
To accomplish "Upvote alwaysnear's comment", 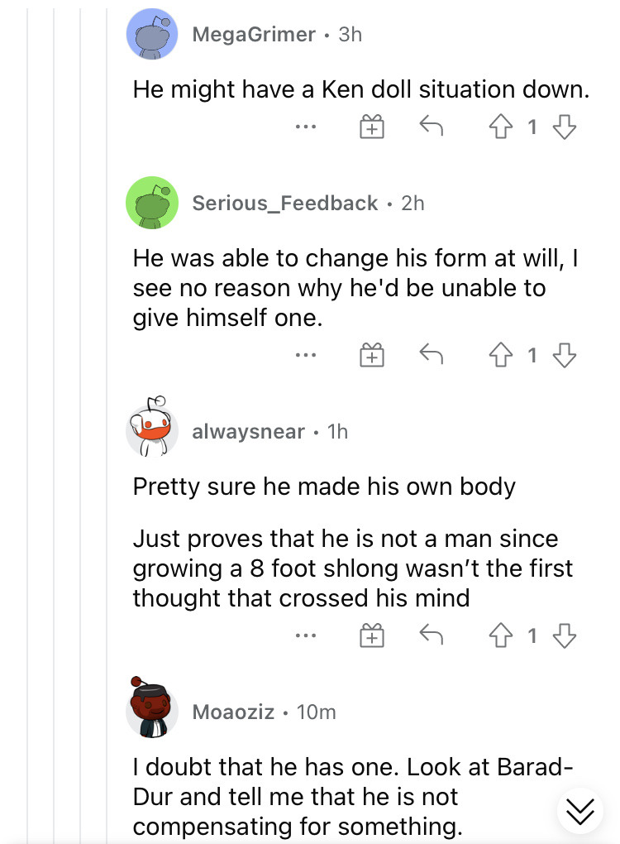I will 501,635.
